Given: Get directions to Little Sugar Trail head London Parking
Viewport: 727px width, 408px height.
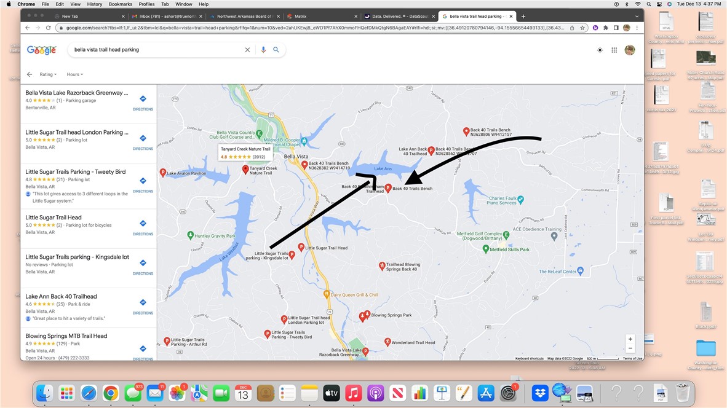Looking at the screenshot, I should click(143, 142).
